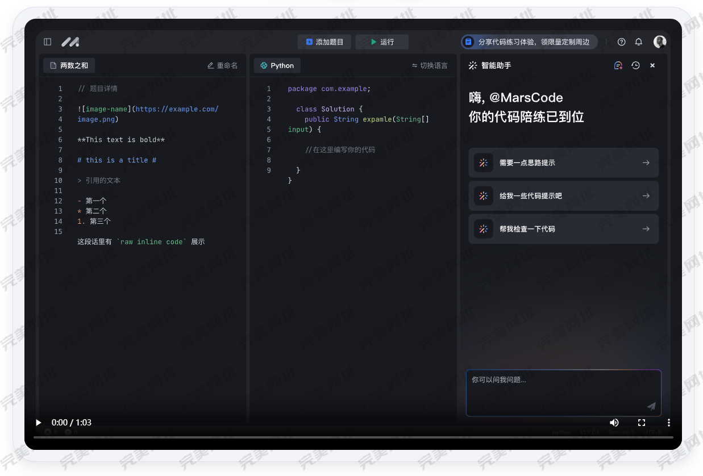Open the help question mark icon

[x=621, y=42]
